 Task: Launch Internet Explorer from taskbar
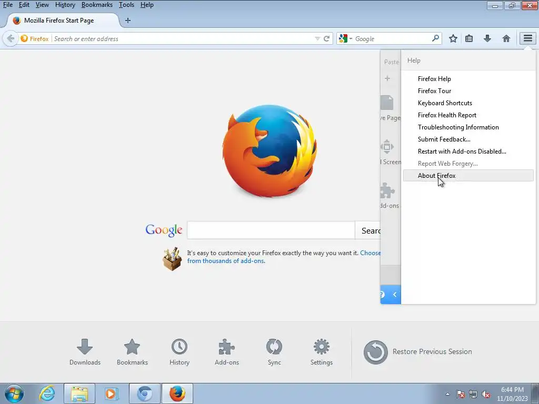pos(47,393)
